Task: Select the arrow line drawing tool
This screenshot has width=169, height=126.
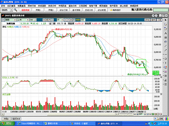Action: [165, 50]
